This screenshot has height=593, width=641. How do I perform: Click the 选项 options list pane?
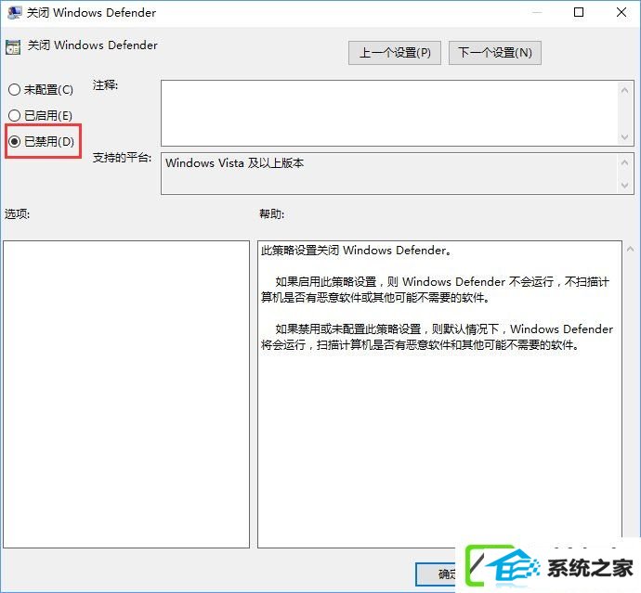click(x=126, y=394)
